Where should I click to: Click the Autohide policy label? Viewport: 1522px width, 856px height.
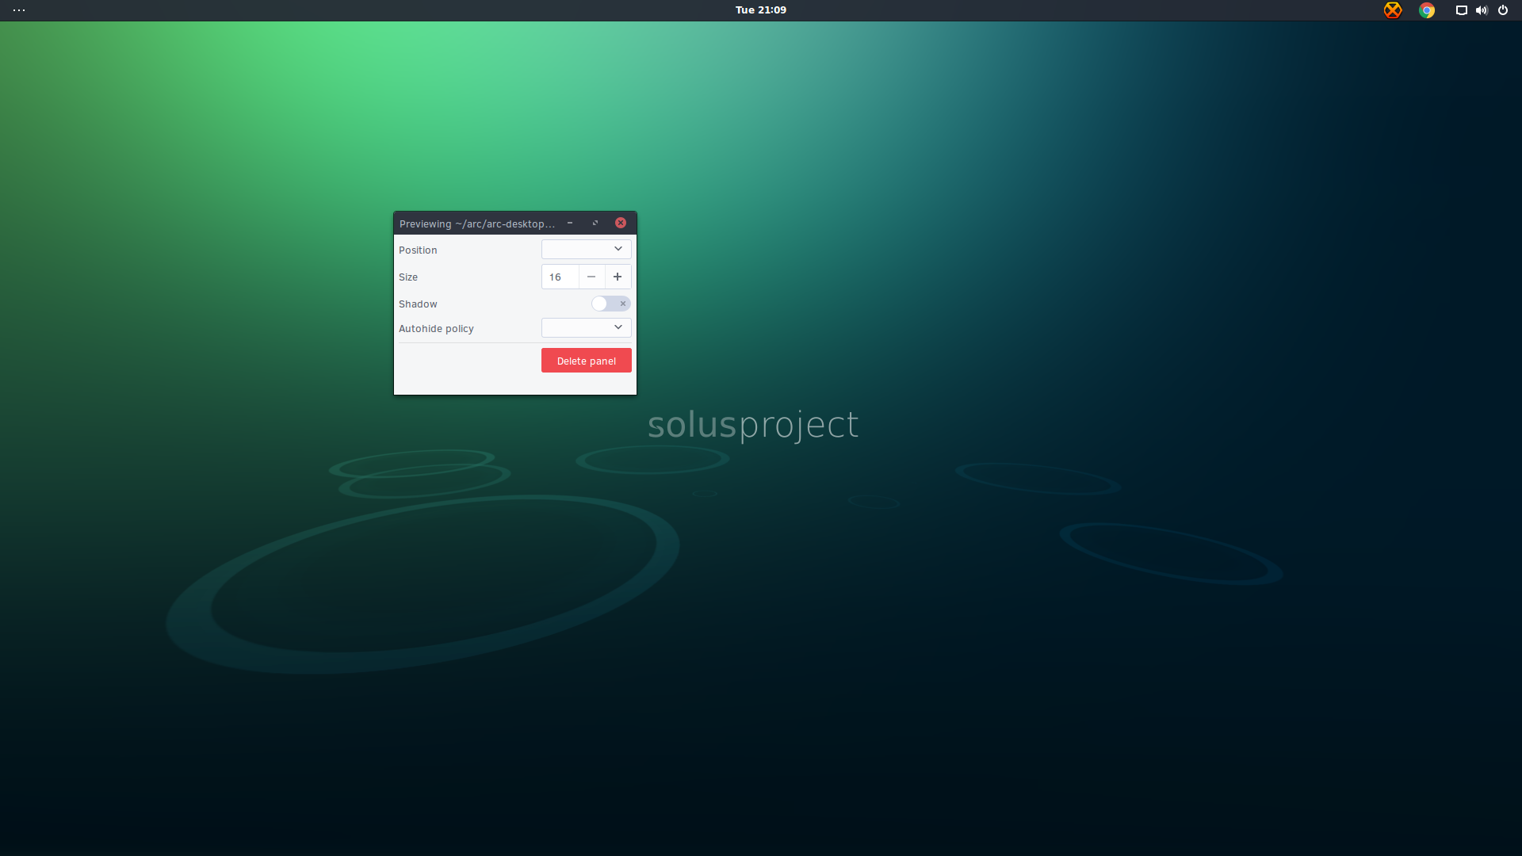coord(436,328)
